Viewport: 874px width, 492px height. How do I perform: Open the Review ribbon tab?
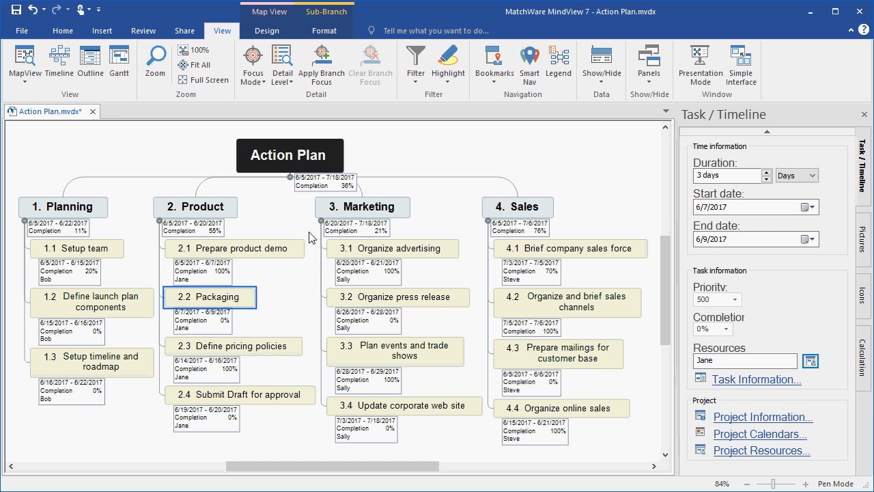coord(143,31)
